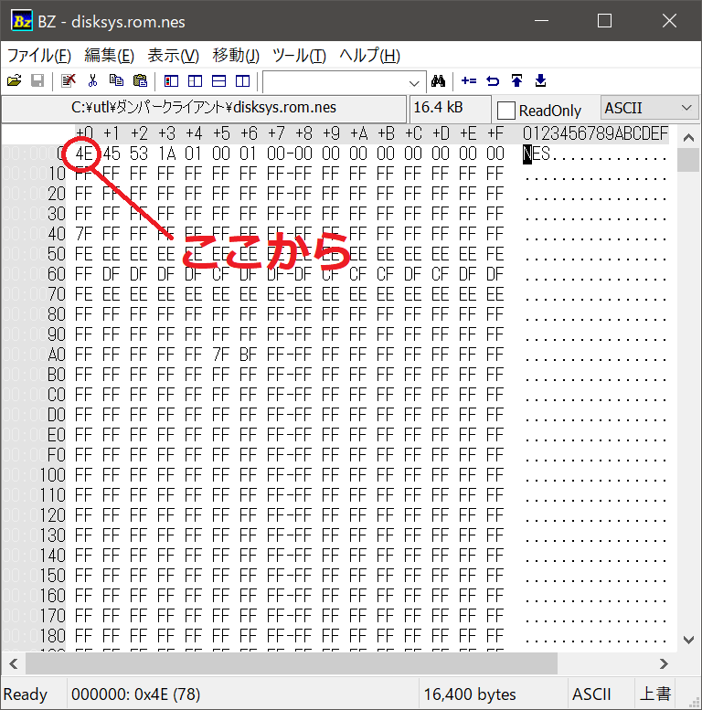Click the vertical scrollbar down arrow

[688, 641]
